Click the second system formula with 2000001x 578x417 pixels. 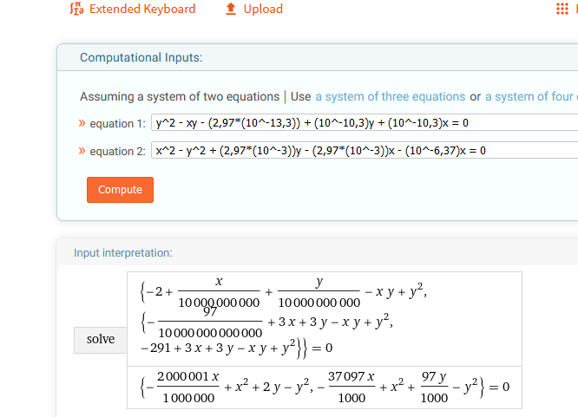click(x=323, y=388)
